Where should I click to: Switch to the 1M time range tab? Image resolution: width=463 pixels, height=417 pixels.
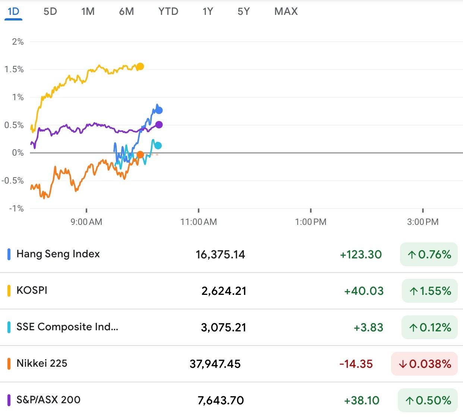click(88, 12)
